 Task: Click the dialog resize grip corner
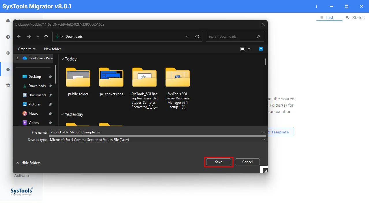[265, 171]
